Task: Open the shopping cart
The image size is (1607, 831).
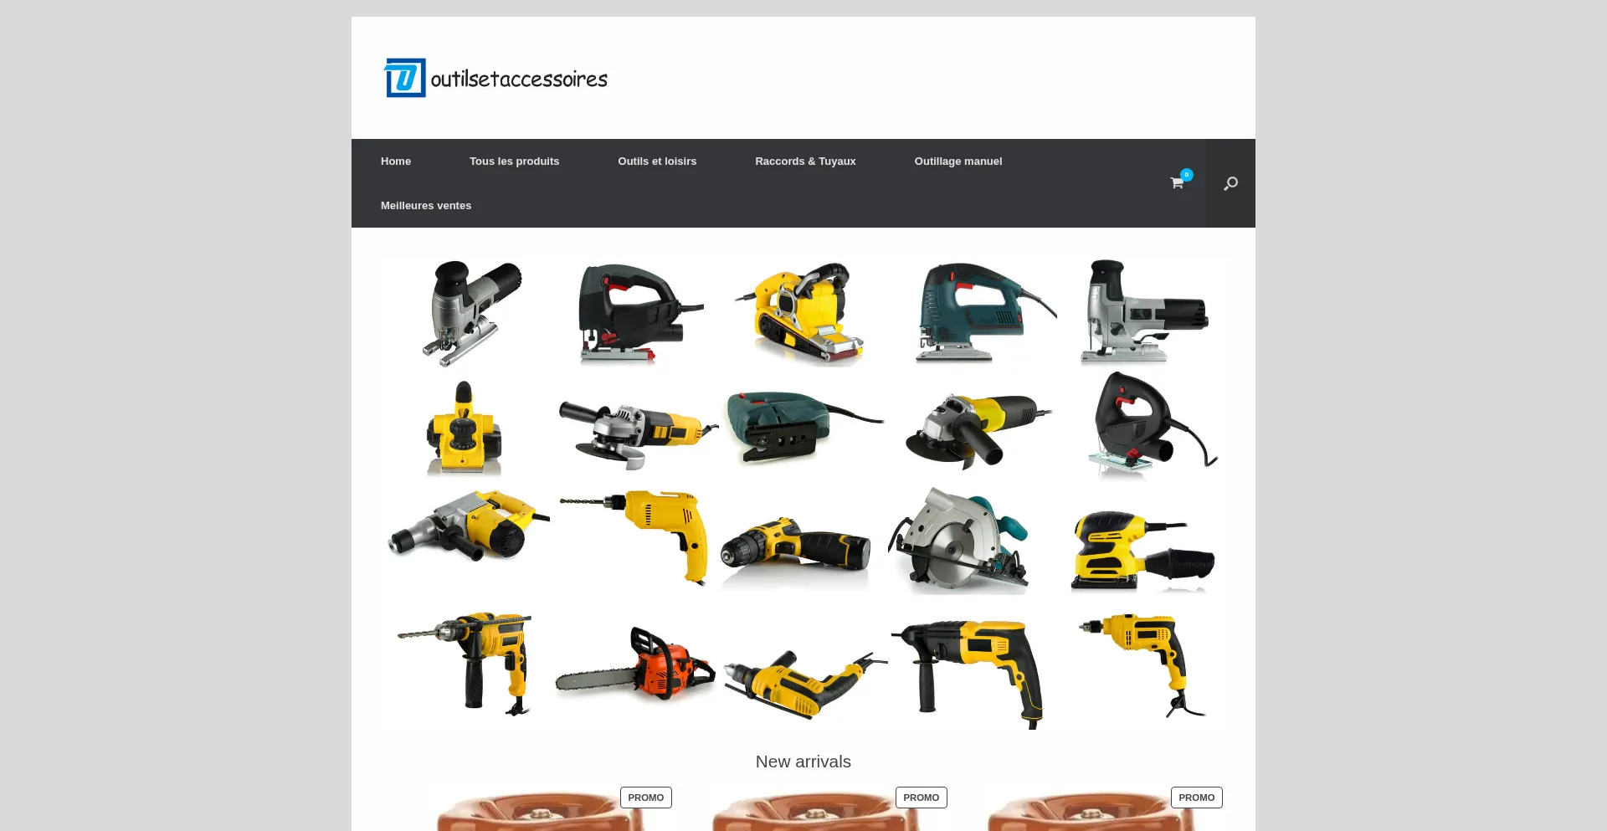Action: click(1175, 183)
